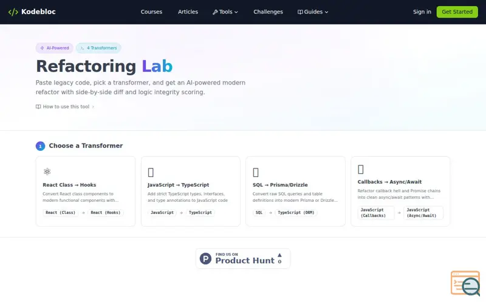The width and height of the screenshot is (486, 304).
Task: Click the book icon beside Guides
Action: 300,12
